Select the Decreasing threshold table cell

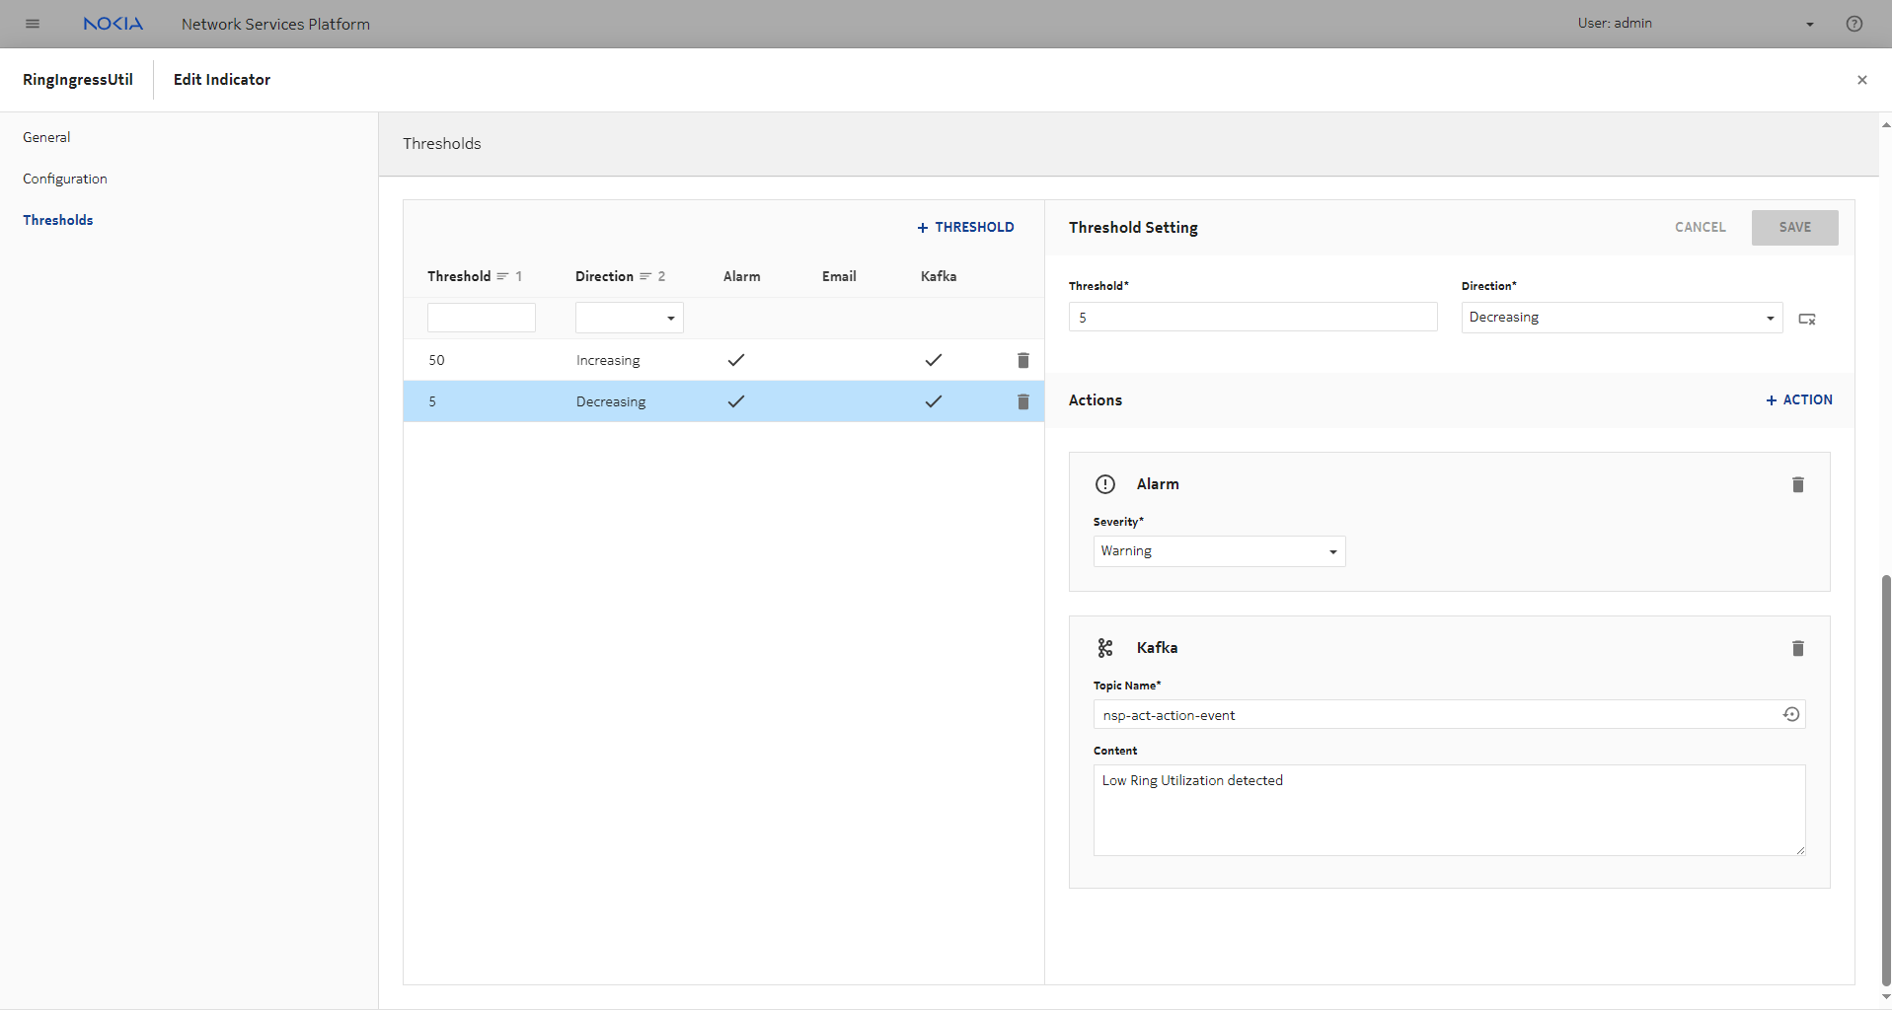point(611,401)
